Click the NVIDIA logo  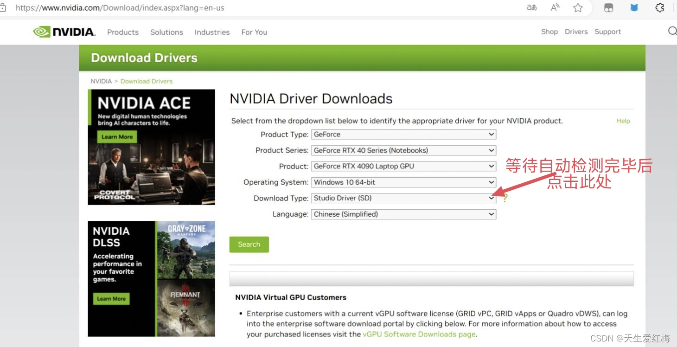[x=64, y=32]
